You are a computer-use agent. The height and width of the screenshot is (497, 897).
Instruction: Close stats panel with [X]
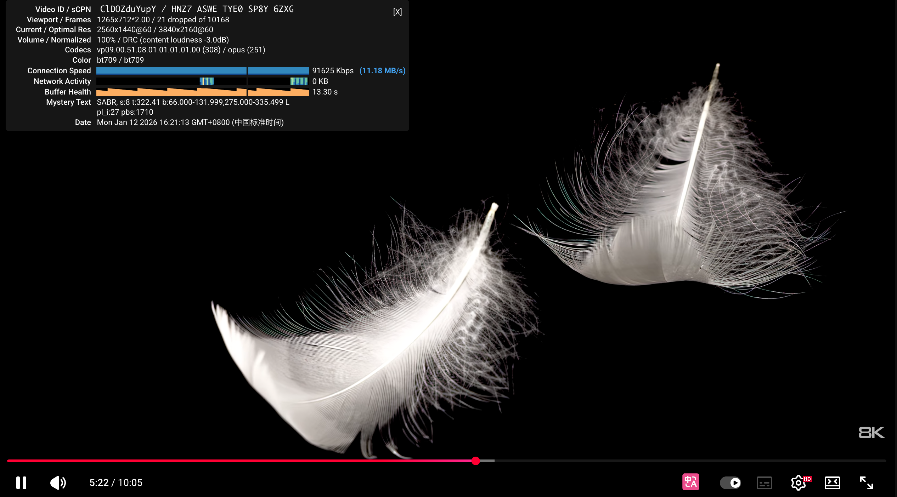pyautogui.click(x=397, y=12)
